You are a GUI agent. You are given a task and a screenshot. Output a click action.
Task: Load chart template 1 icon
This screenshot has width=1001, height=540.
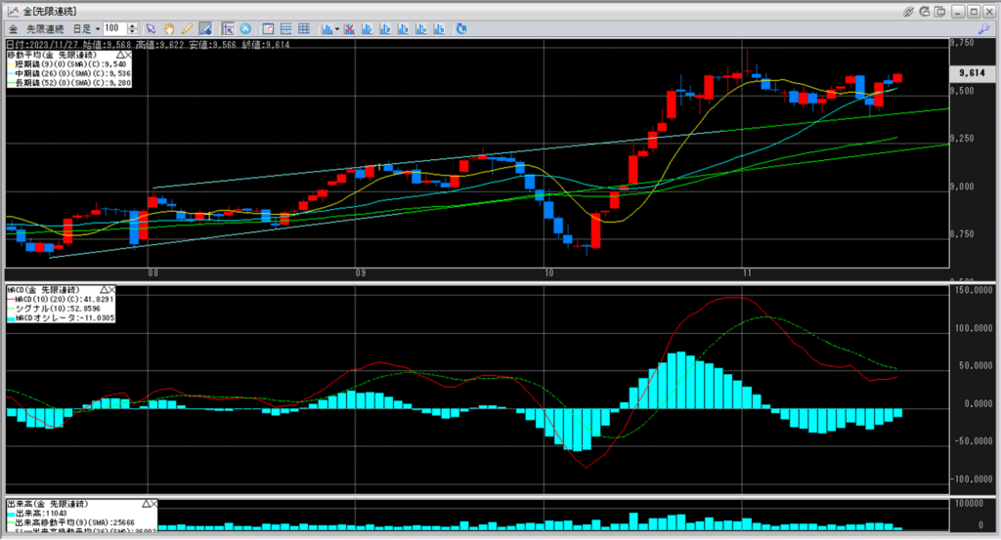(368, 28)
